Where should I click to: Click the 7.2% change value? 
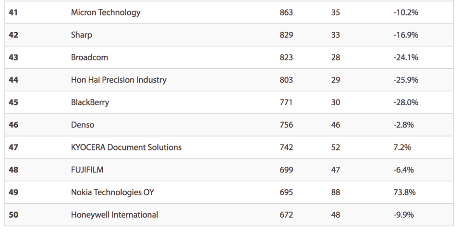(402, 147)
